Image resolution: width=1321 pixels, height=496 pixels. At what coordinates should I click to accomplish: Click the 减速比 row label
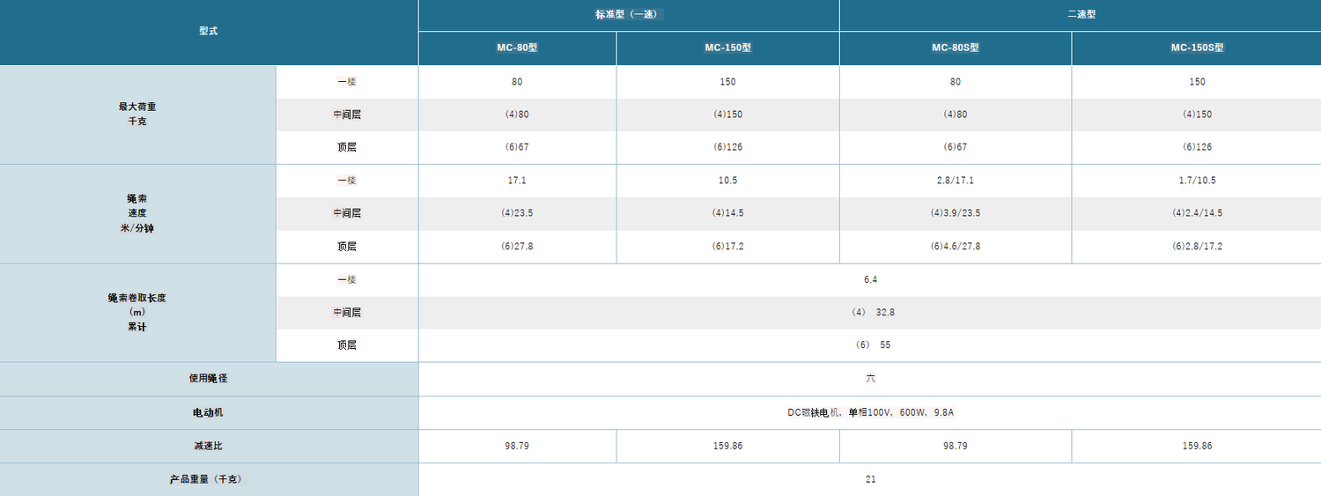tap(209, 446)
